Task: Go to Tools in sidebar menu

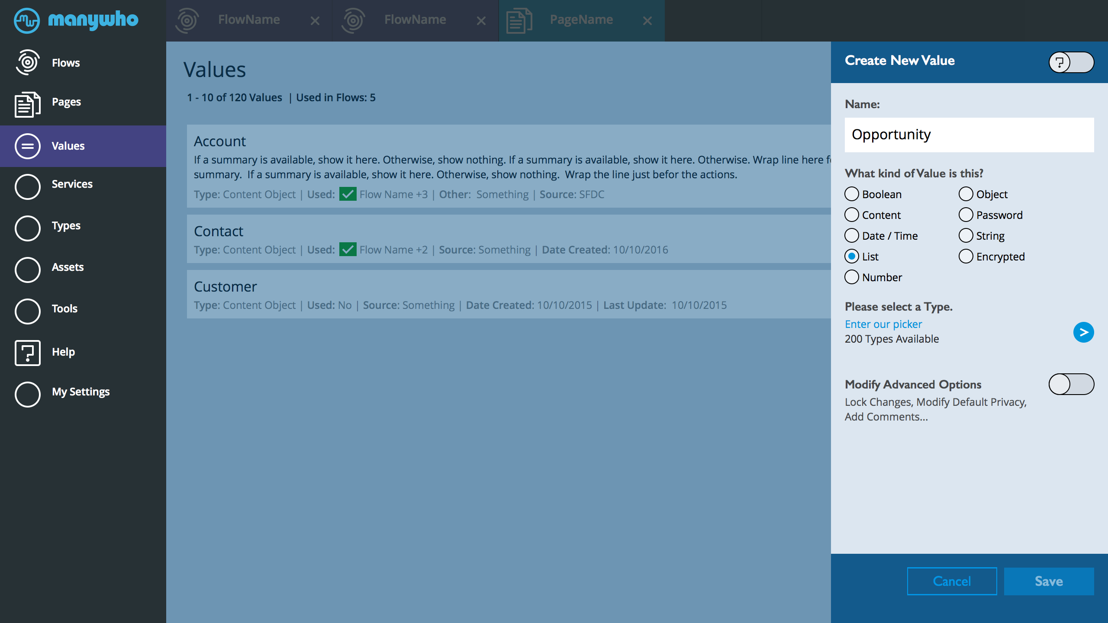Action: (x=64, y=308)
